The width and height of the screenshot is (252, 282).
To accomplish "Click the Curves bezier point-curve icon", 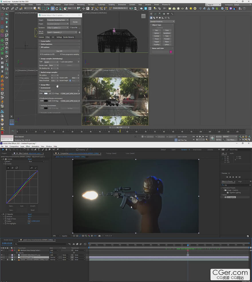I will (31, 168).
